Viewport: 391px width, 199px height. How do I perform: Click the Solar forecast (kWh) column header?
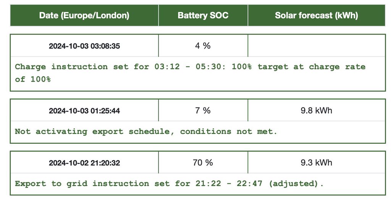(316, 16)
